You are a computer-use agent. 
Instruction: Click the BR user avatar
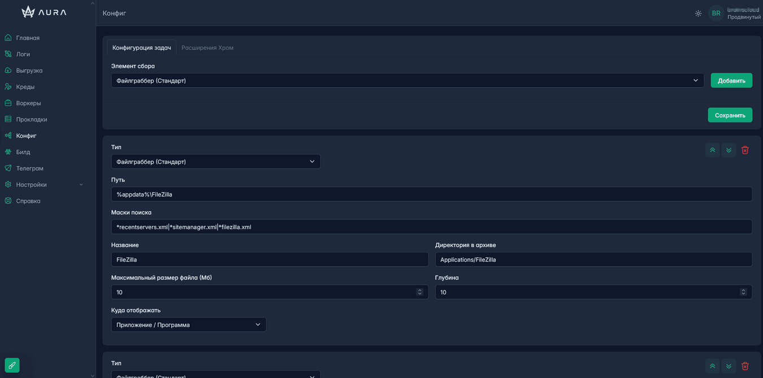click(716, 13)
